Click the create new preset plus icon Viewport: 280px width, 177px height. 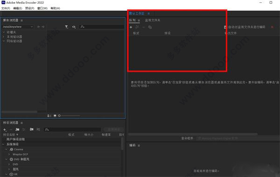tap(5, 130)
